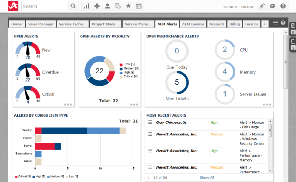296x182 pixels.
Task: Open the calendar icon in the toolbar
Action: click(139, 6)
